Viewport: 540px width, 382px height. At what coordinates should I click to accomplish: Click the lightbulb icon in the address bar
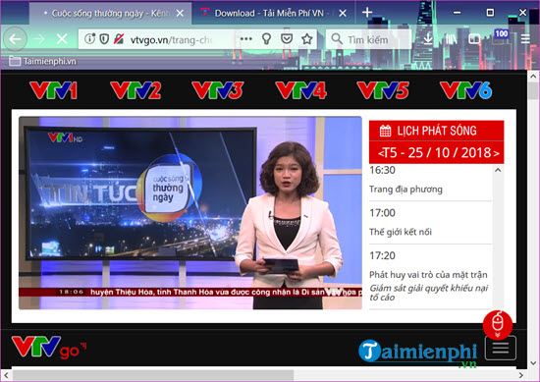click(266, 38)
